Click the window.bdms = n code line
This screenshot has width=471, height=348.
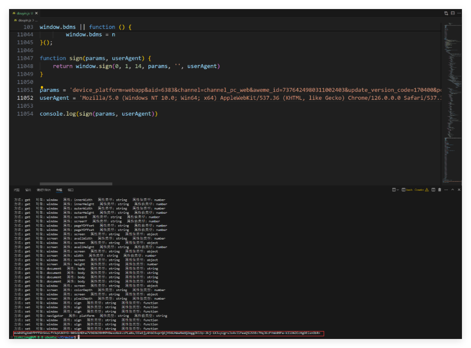pos(90,34)
